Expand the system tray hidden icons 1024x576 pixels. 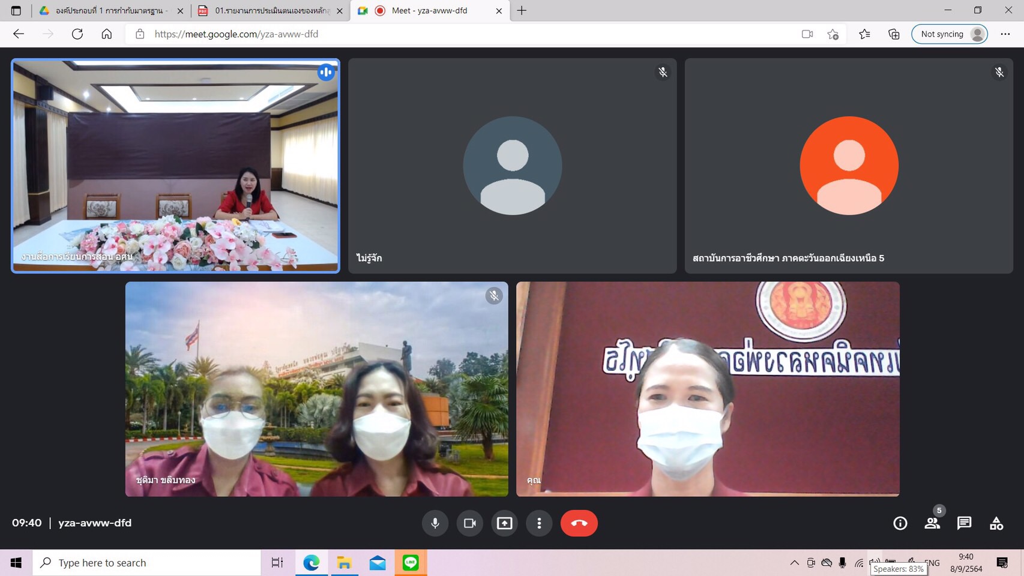pos(794,563)
